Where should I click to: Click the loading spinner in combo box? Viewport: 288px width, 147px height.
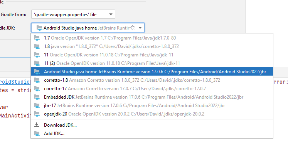[133, 28]
